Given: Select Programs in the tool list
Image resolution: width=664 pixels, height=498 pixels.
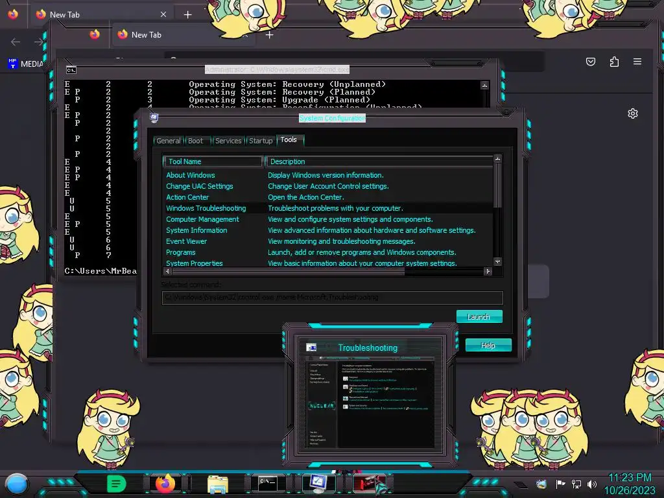Looking at the screenshot, I should (x=181, y=252).
